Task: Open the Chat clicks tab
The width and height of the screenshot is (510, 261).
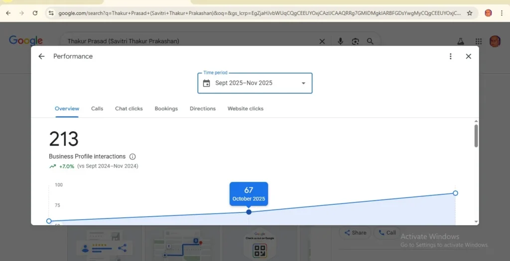Action: 129,109
